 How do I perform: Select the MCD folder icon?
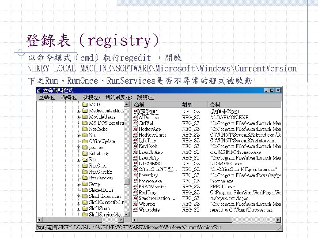(85, 104)
